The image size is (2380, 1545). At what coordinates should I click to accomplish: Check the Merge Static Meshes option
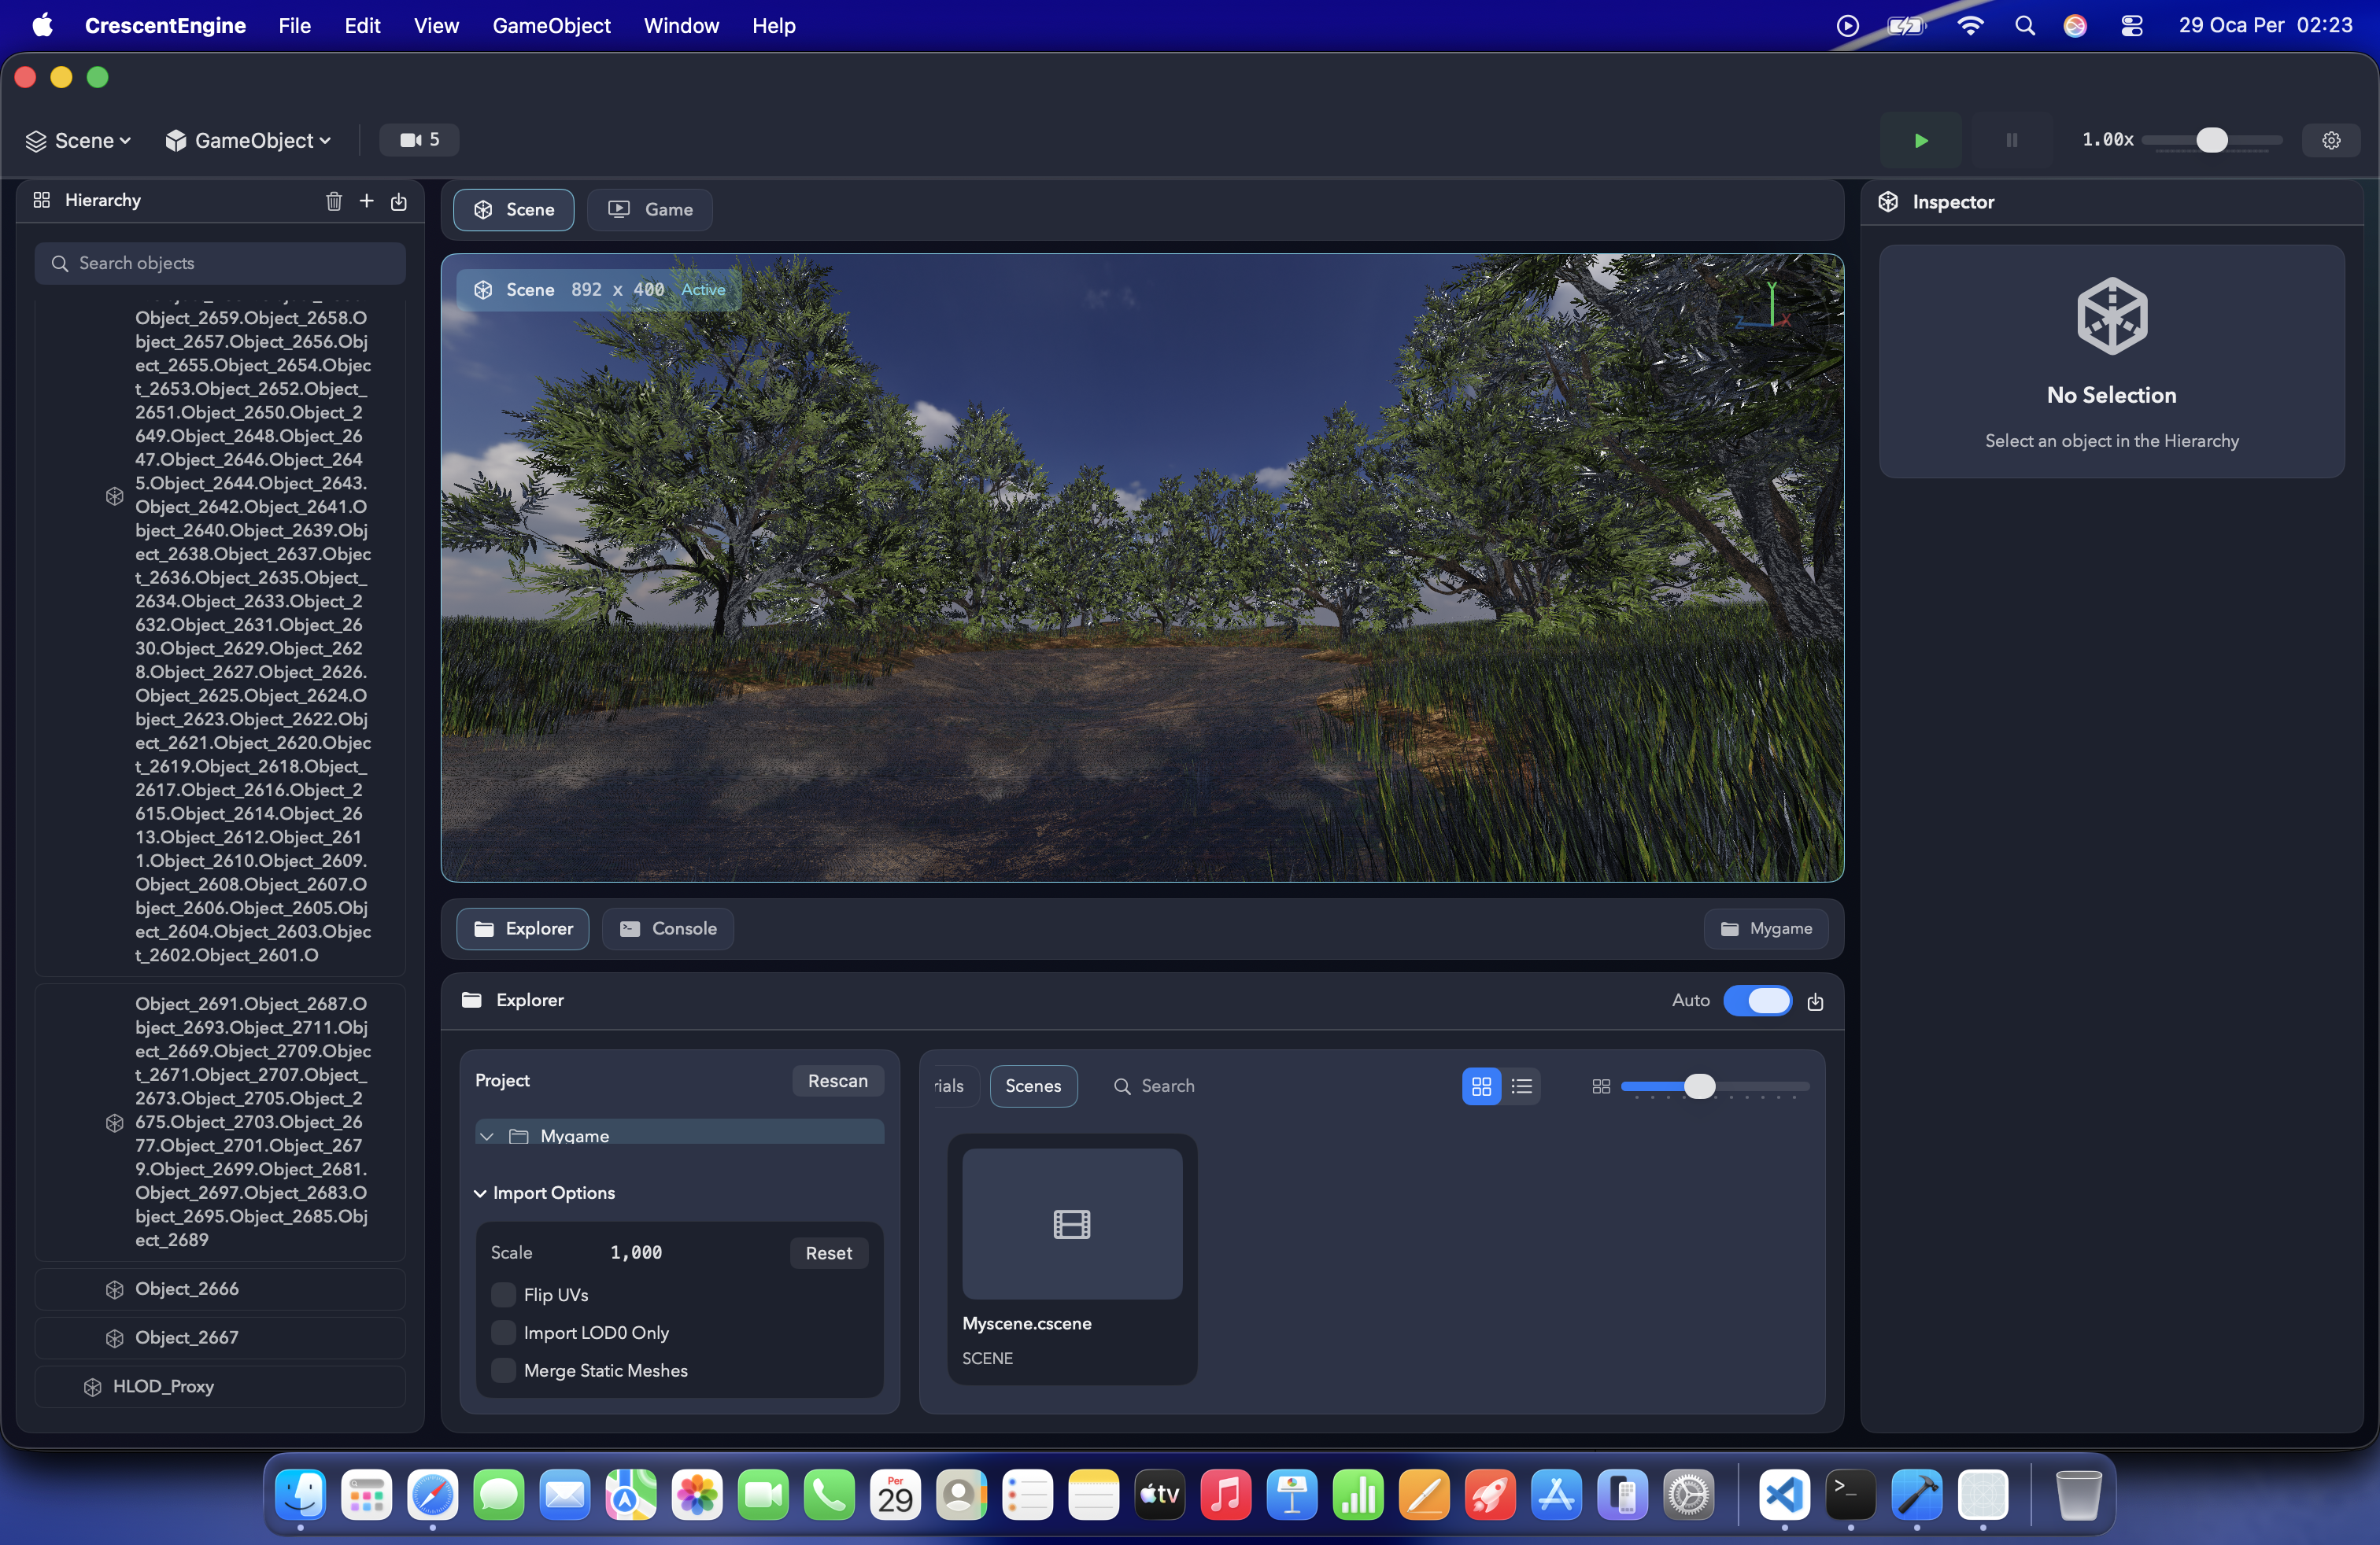504,1370
